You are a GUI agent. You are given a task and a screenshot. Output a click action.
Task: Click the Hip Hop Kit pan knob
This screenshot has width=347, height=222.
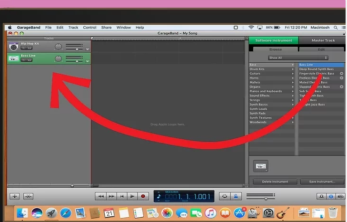pos(58,47)
